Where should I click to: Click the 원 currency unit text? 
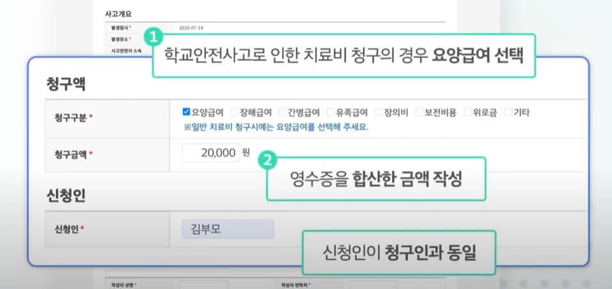click(x=246, y=152)
